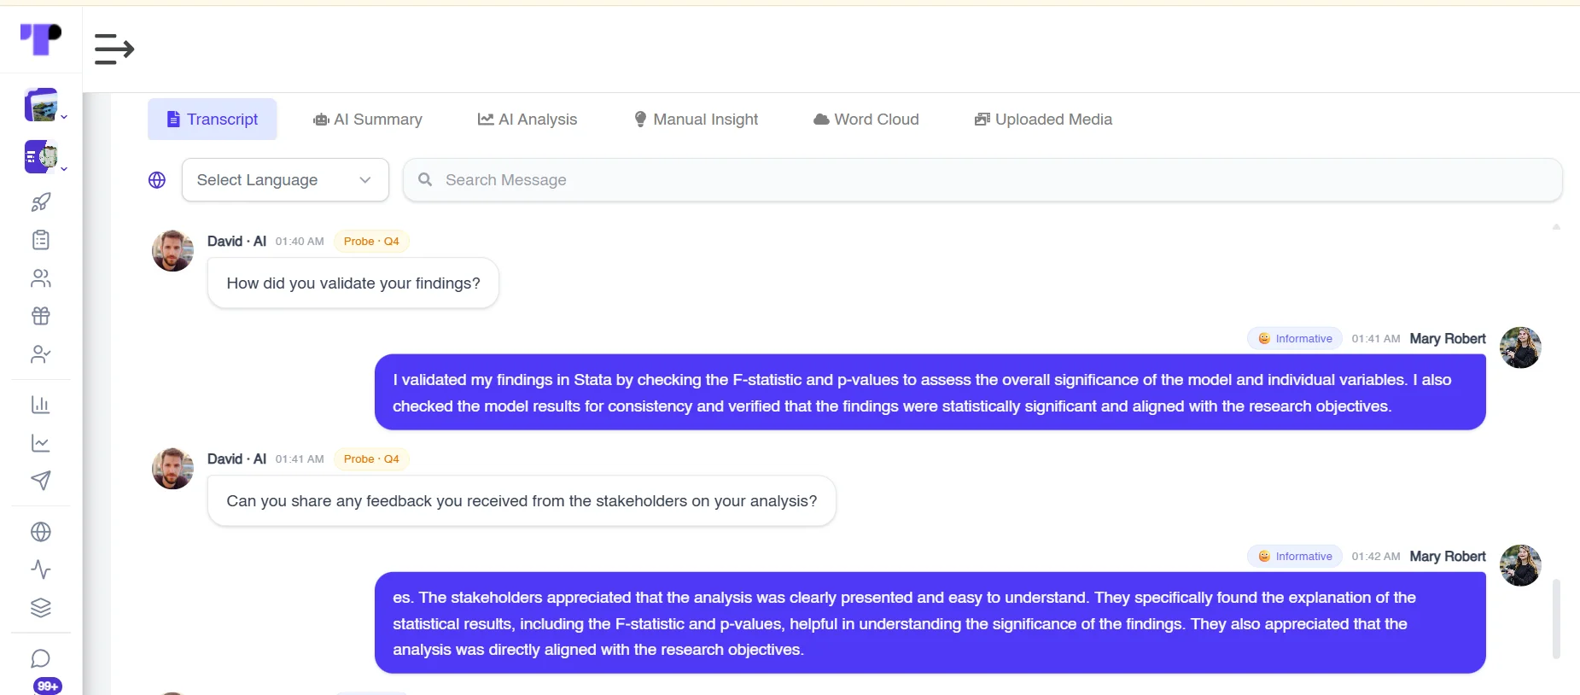Open the Uploaded Media tab
1580x695 pixels.
click(x=1043, y=120)
